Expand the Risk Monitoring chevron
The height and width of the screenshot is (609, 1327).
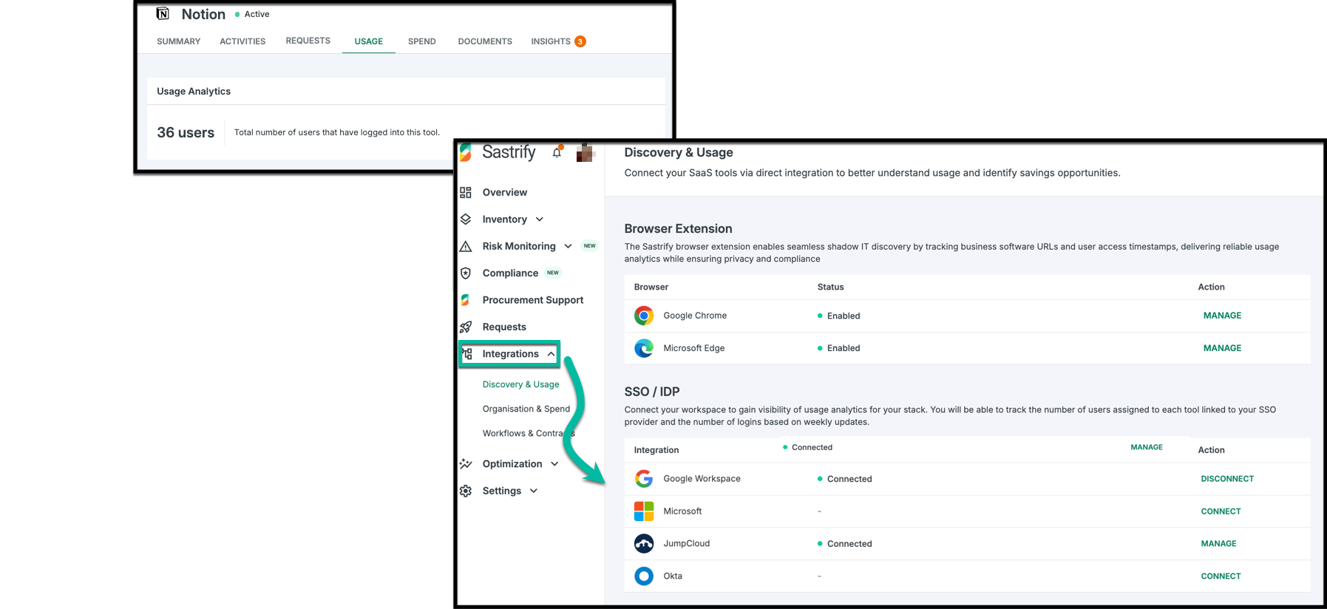568,246
